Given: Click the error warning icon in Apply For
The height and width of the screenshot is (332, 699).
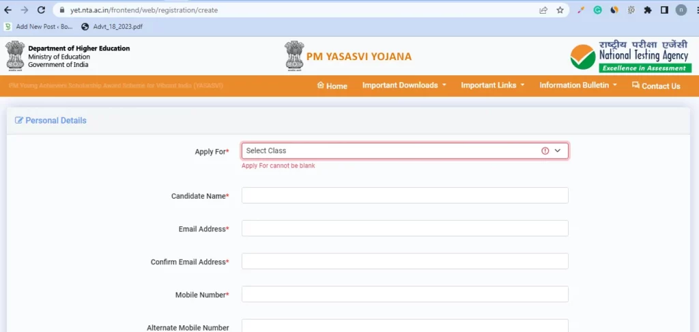Looking at the screenshot, I should pos(545,151).
